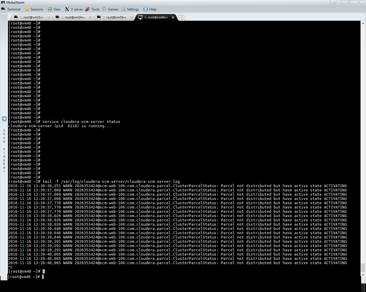Switch to the root@vm39 tab

[x=114, y=17]
